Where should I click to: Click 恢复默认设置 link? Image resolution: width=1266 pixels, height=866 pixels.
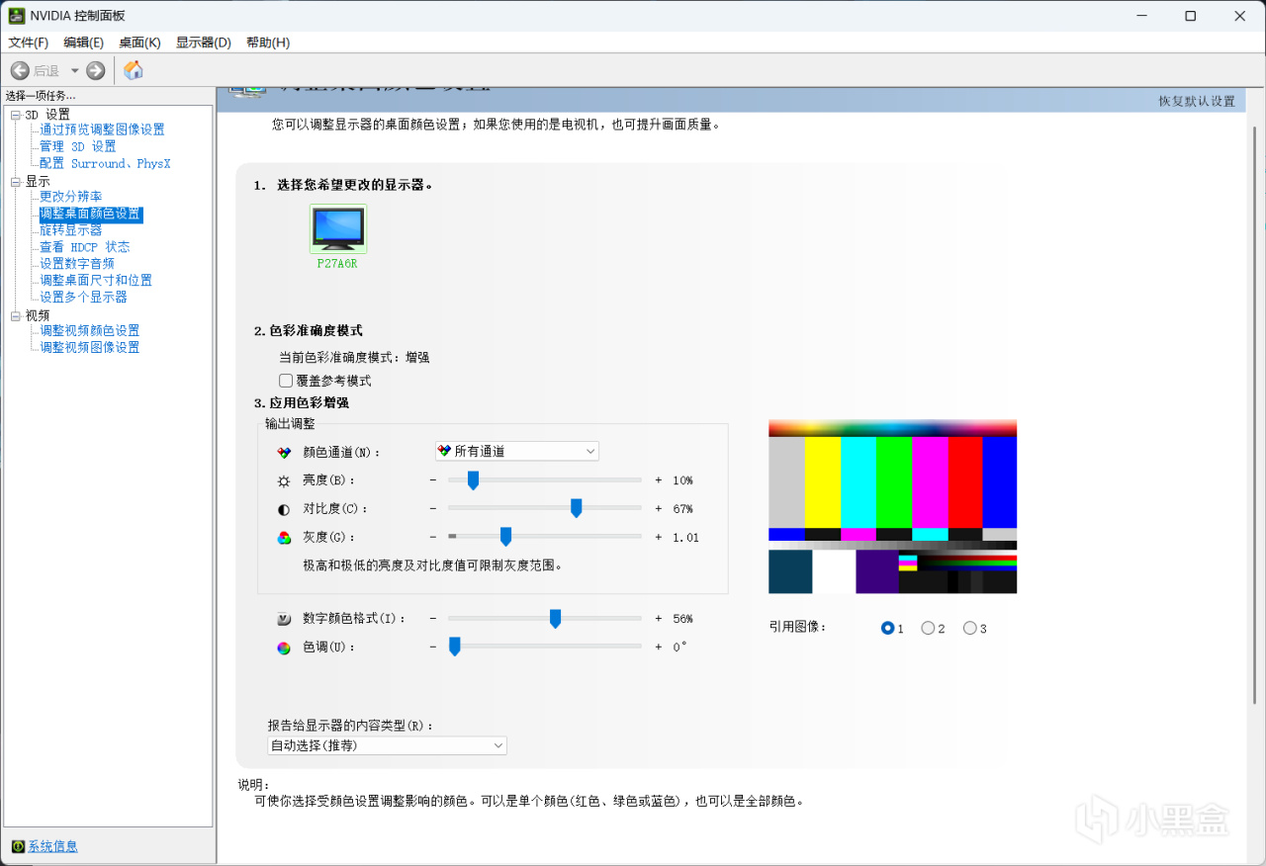pyautogui.click(x=1197, y=101)
